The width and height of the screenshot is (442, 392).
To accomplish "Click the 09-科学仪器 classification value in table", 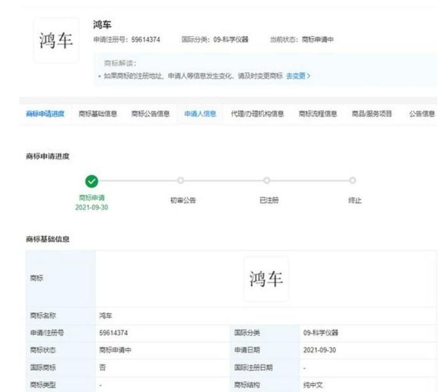I will click(320, 333).
